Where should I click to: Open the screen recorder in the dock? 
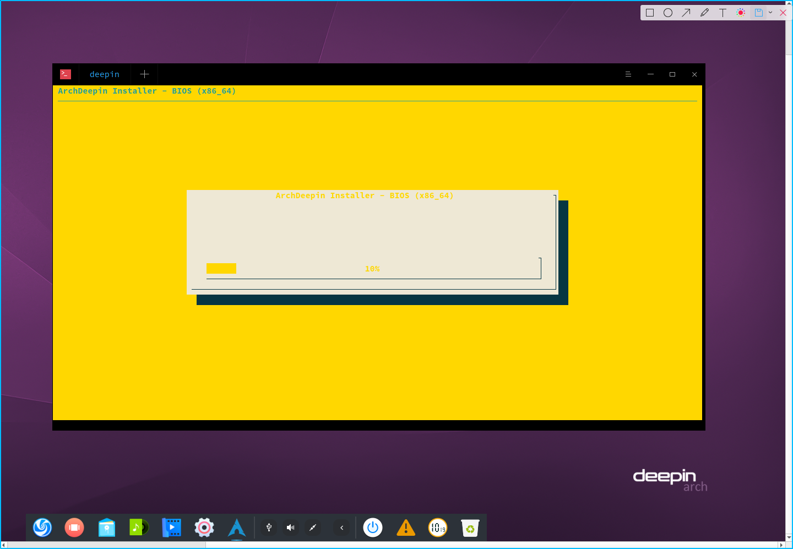click(x=74, y=528)
